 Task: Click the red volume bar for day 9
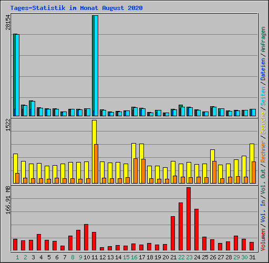(78, 240)
